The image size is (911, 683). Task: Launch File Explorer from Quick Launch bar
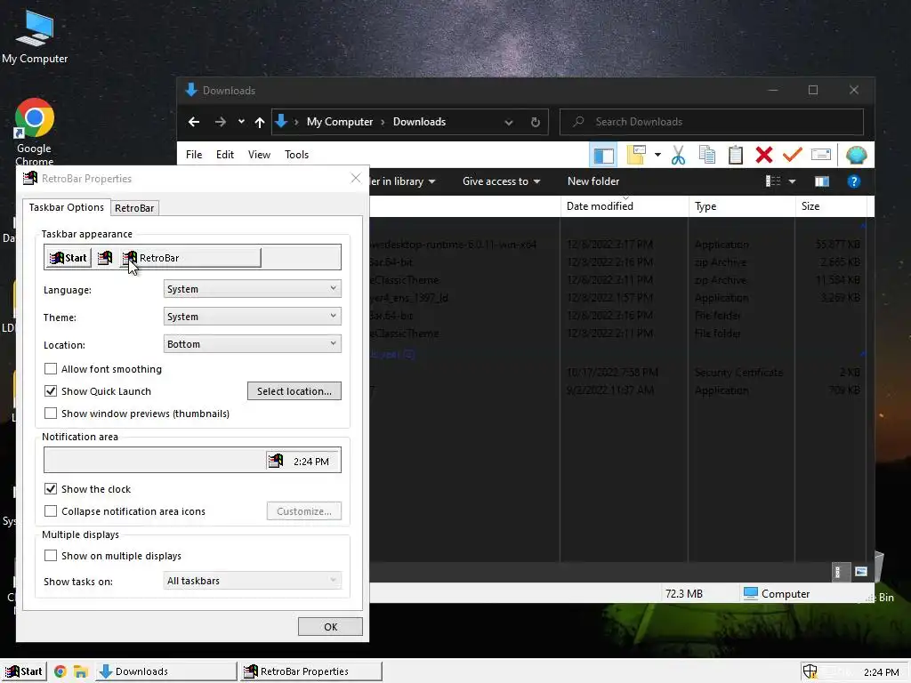(80, 671)
